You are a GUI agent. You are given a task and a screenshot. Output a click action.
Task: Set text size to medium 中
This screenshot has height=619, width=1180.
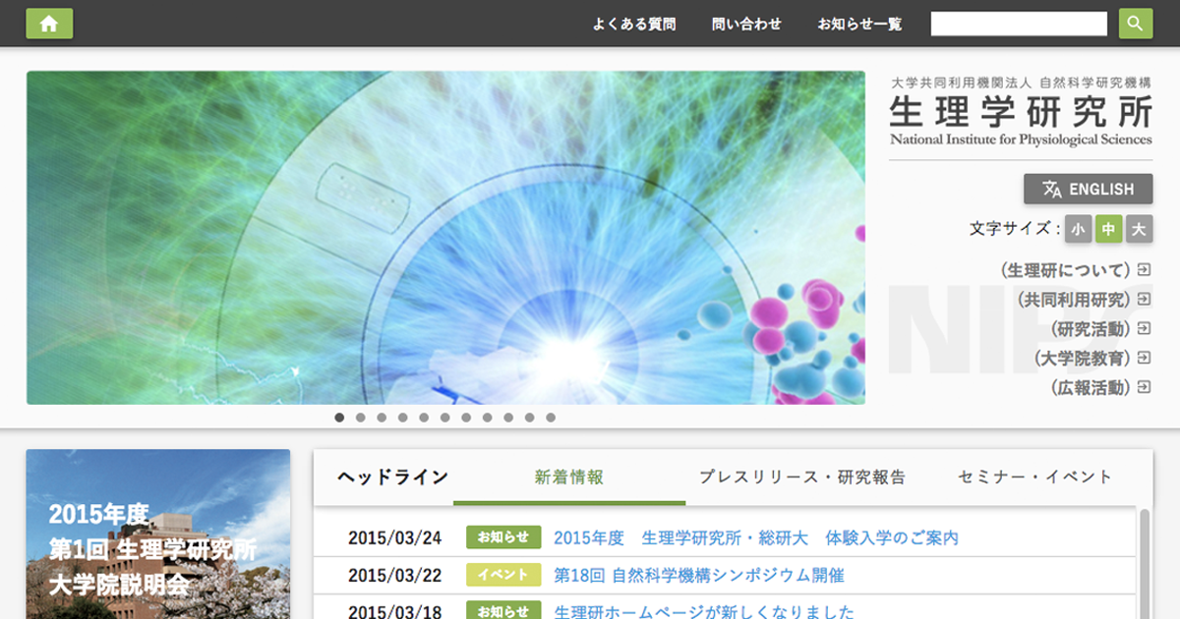1109,229
